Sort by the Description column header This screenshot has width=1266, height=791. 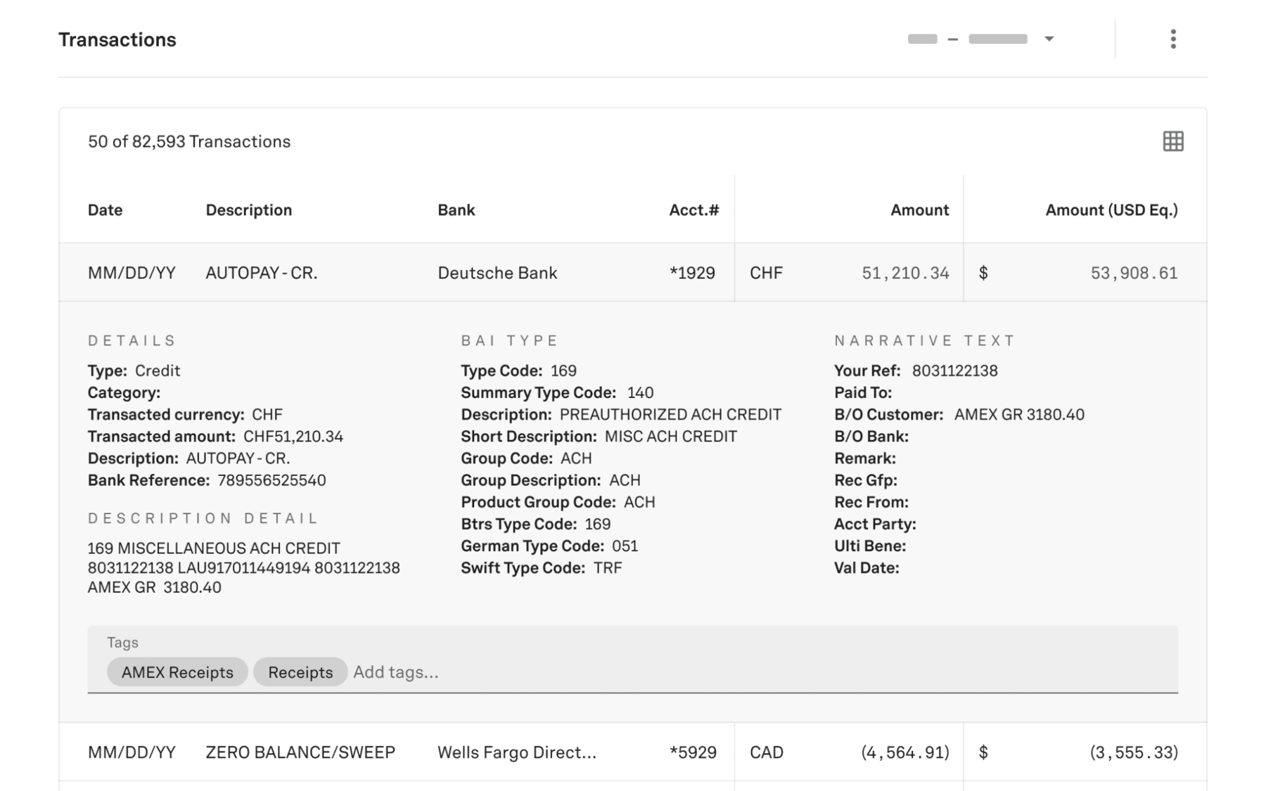[x=249, y=210]
